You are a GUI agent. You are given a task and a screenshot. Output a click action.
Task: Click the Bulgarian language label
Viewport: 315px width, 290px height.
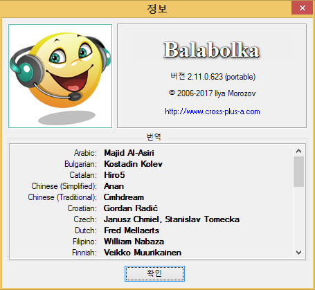[x=80, y=164]
